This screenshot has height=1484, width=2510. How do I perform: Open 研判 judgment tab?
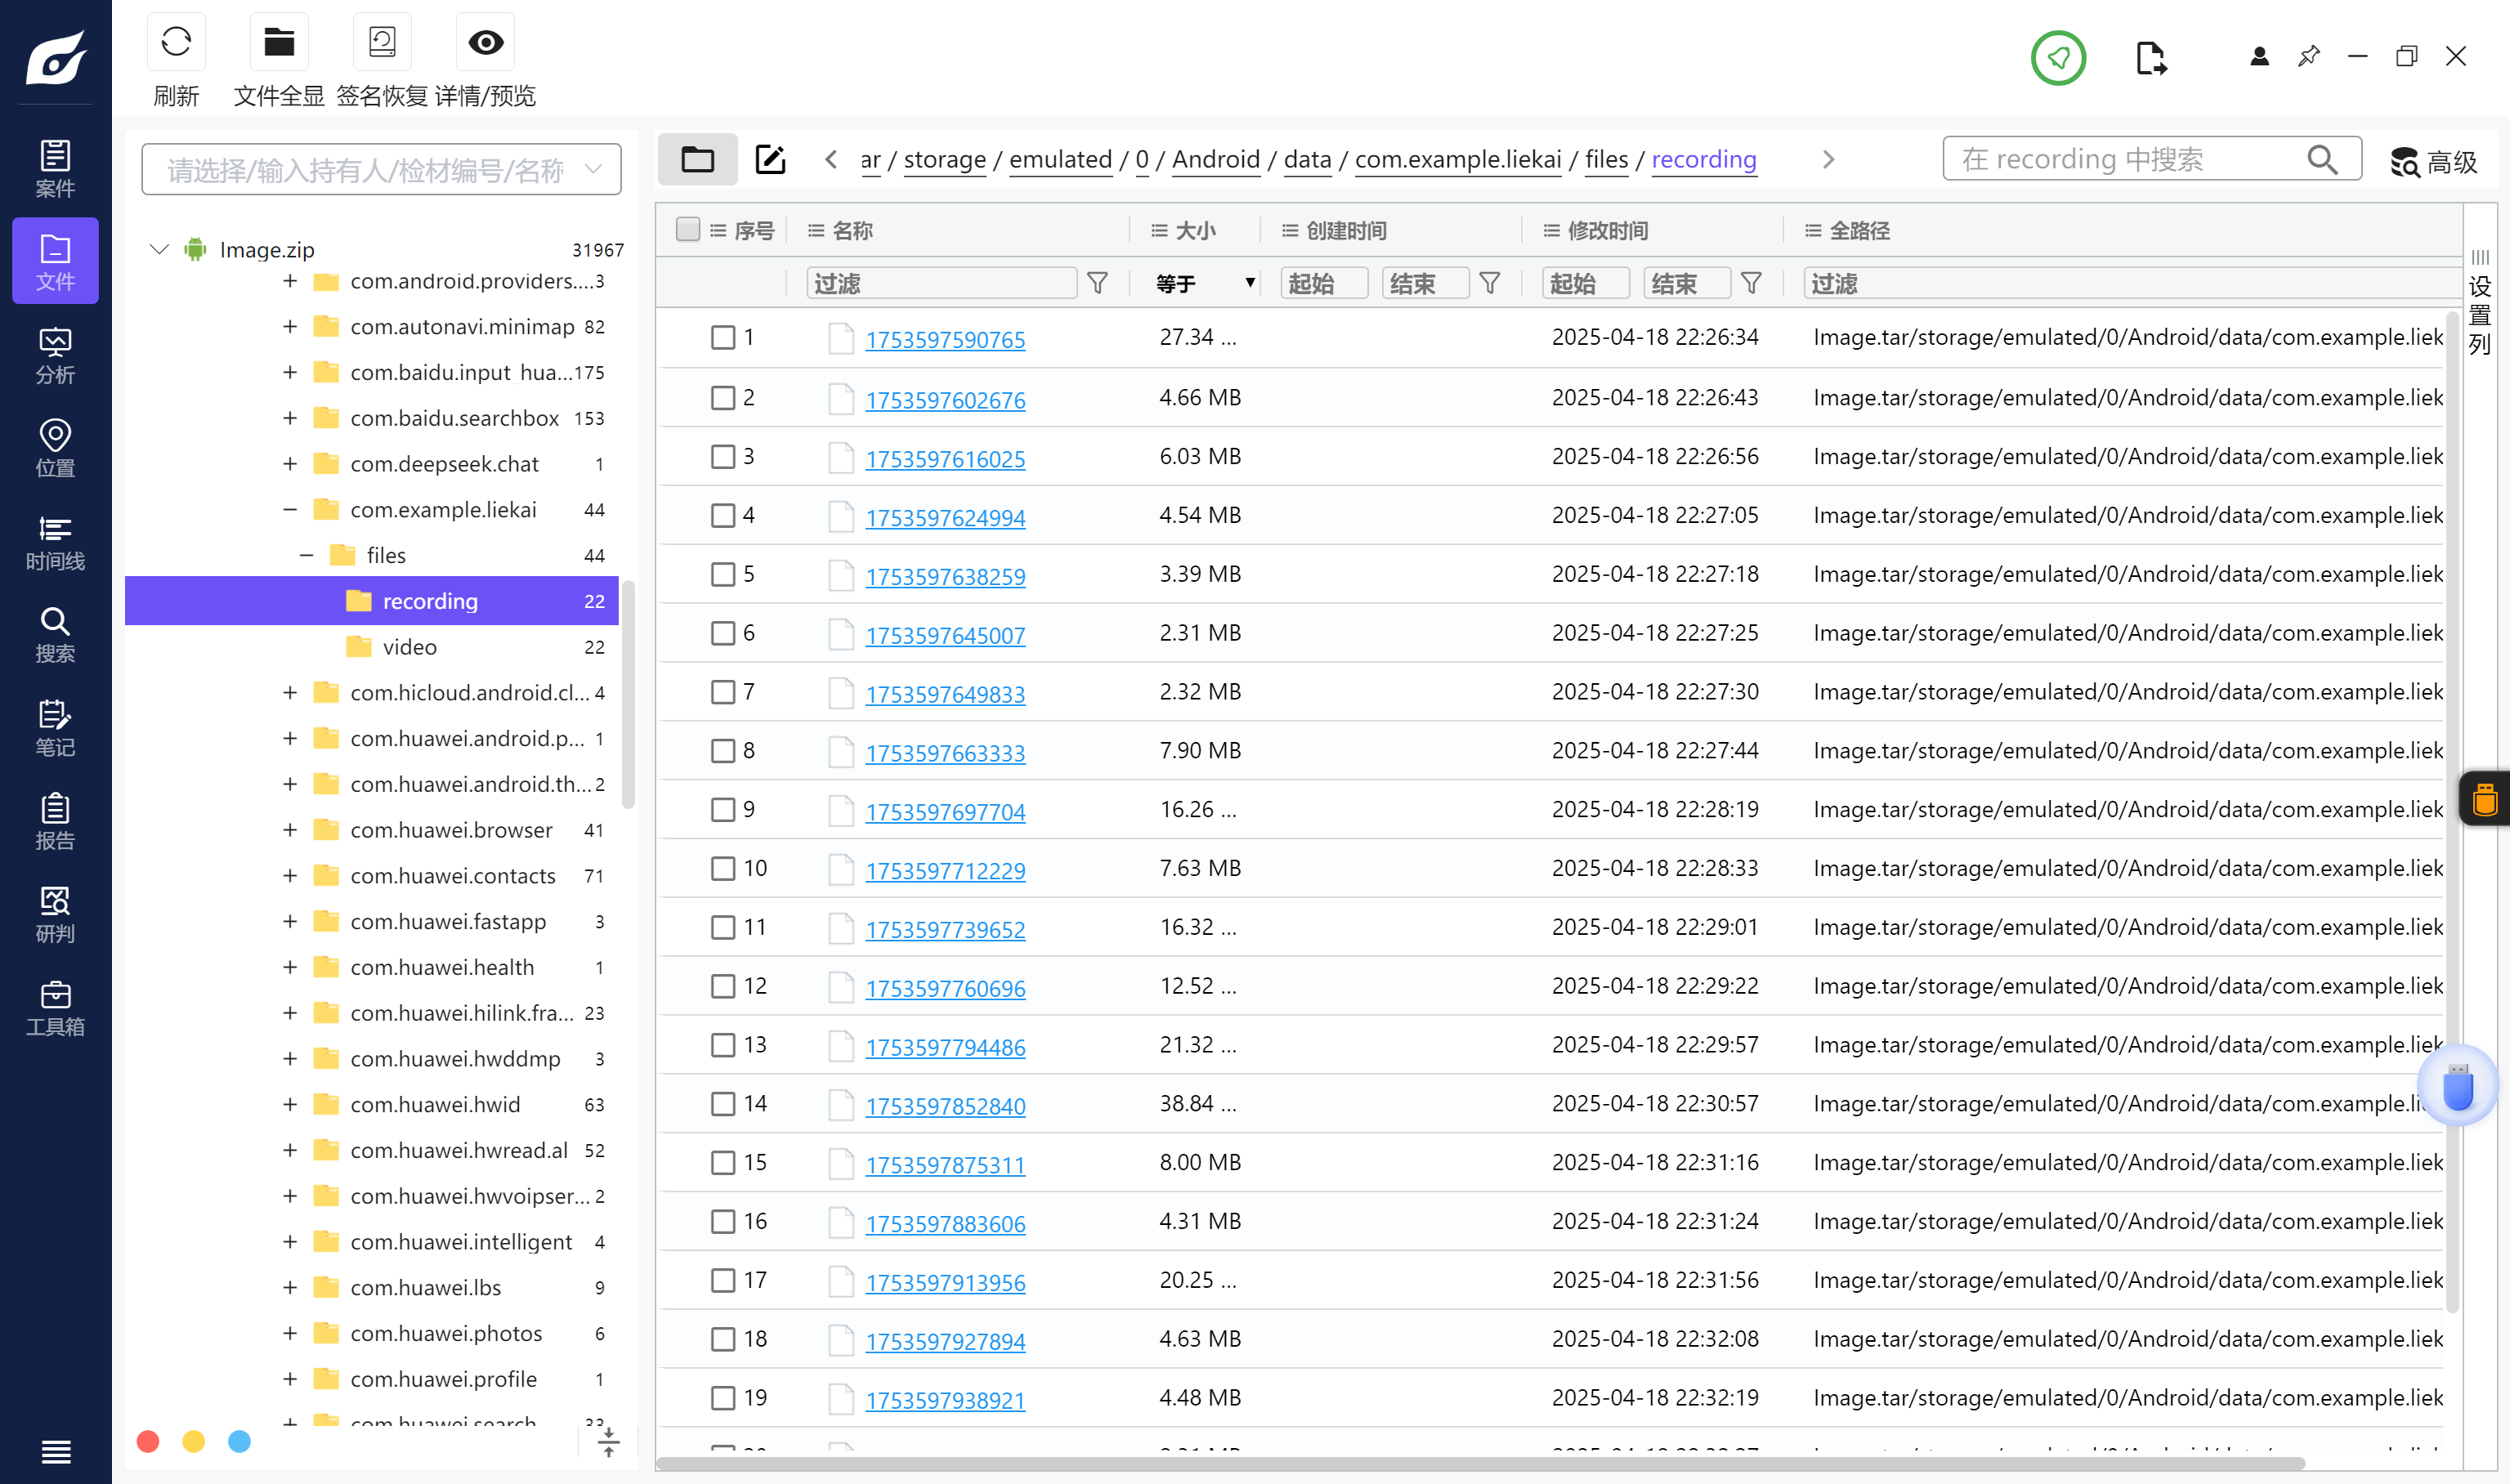pyautogui.click(x=55, y=914)
